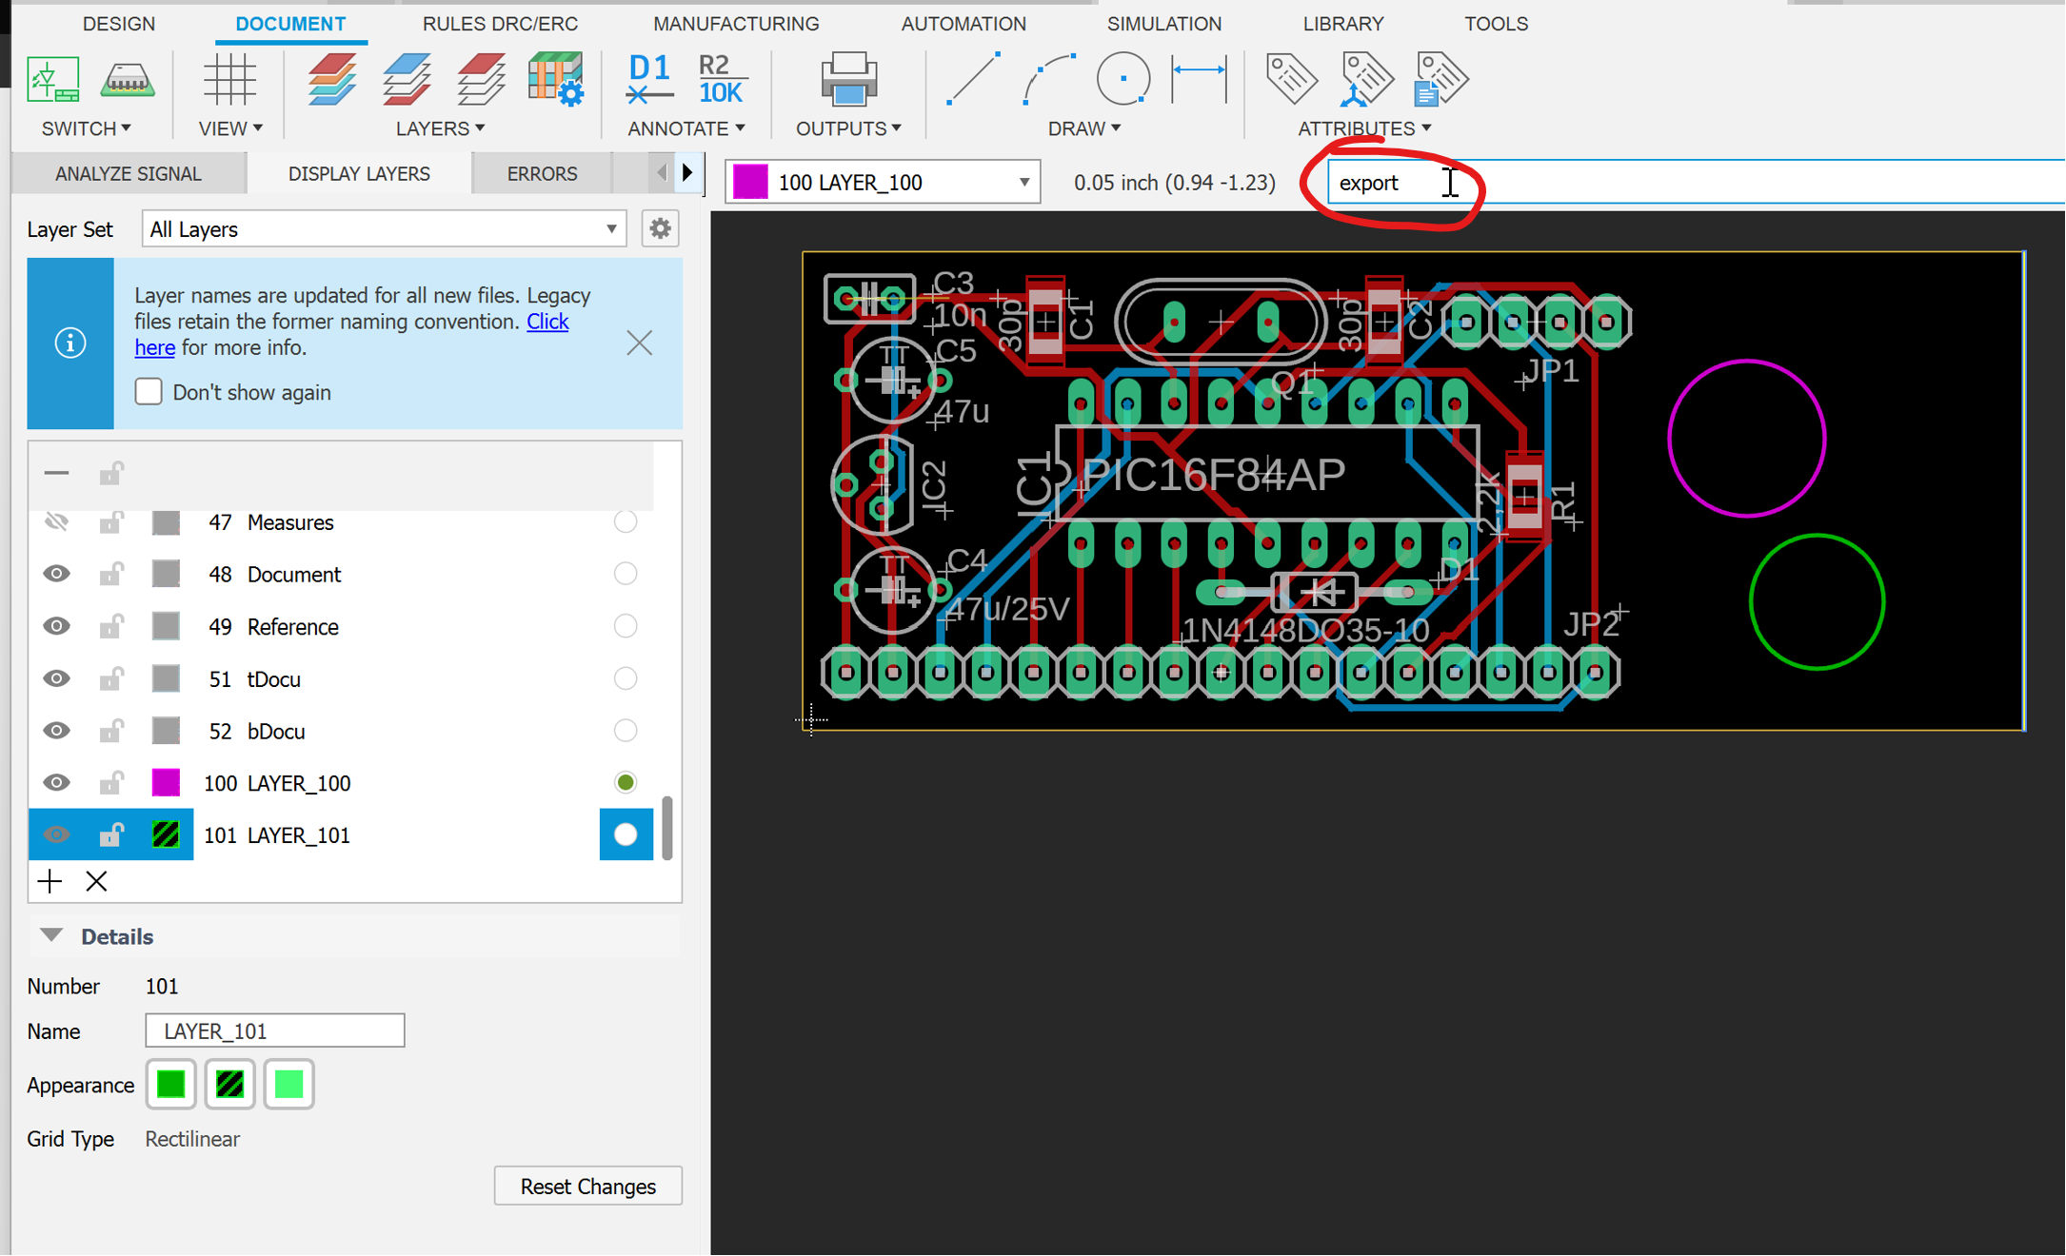
Task: Open the grid View icon
Action: 229,79
